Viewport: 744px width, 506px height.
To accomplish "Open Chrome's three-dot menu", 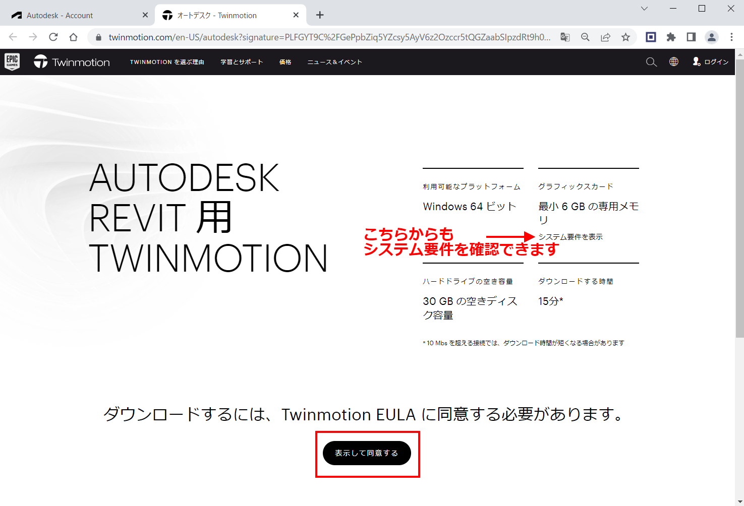I will click(732, 37).
